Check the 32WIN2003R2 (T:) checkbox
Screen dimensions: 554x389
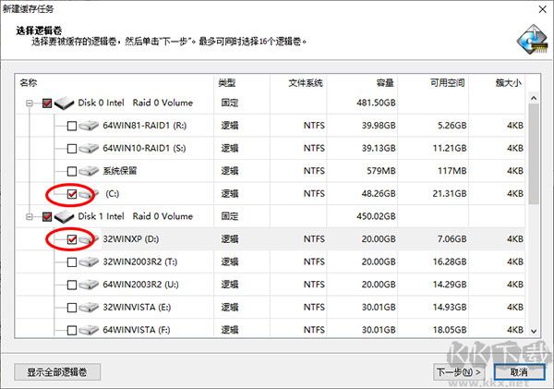pos(72,262)
